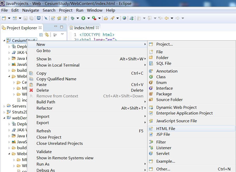This screenshot has height=172, width=236.
Task: Click the Folder icon in New submenu
Action: [151, 58]
